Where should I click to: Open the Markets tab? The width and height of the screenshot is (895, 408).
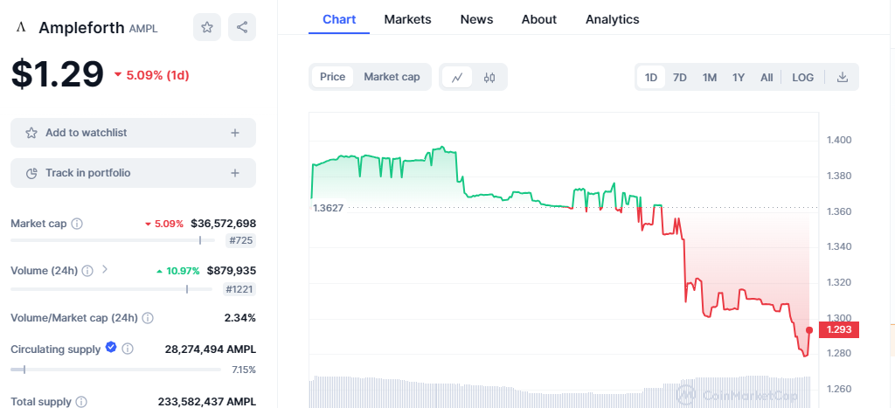pyautogui.click(x=407, y=19)
